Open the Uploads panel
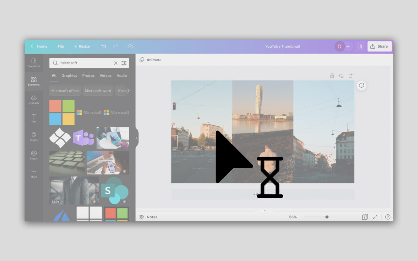This screenshot has height=261, width=418. (x=33, y=100)
